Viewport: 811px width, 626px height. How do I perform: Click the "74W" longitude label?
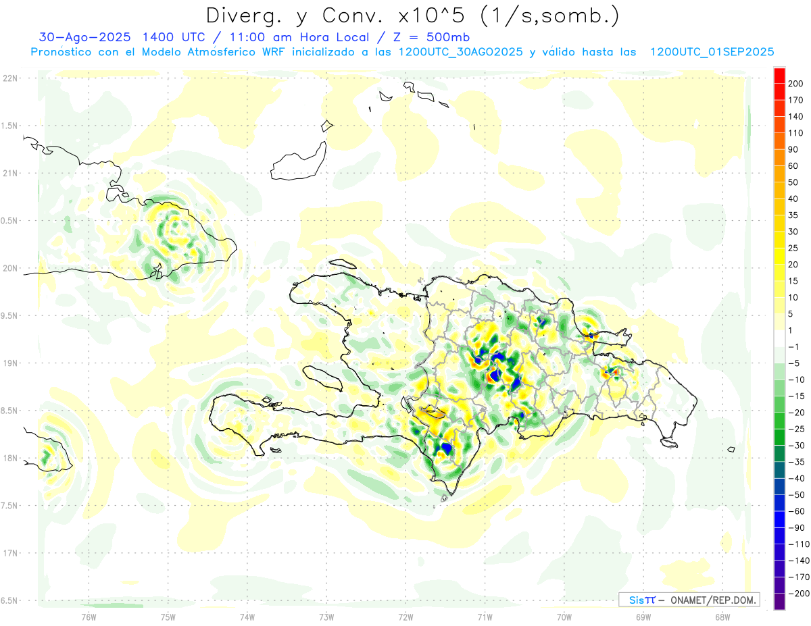click(247, 617)
